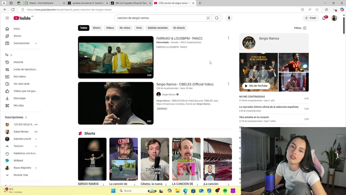Screen dimensions: 346x195
Task: Select the En directo filter chip
Action: tap(179, 28)
